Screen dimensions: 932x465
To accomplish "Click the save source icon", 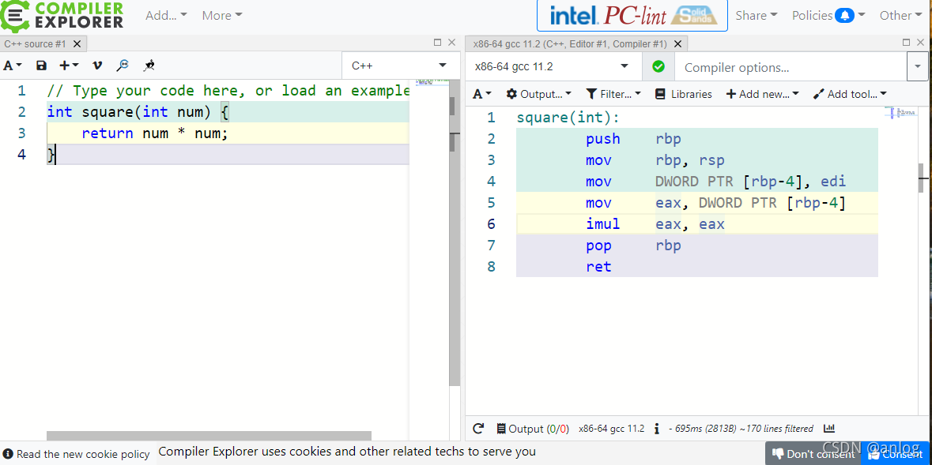I will coord(41,66).
